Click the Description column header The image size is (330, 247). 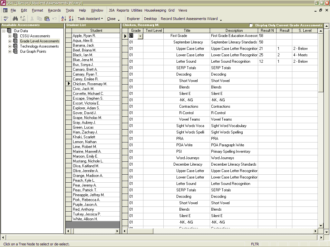234,31
